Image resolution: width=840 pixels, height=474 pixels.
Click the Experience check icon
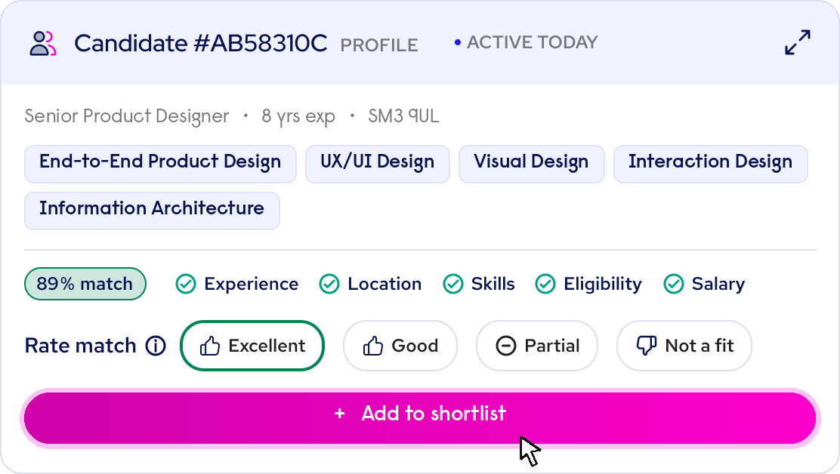[x=186, y=284]
